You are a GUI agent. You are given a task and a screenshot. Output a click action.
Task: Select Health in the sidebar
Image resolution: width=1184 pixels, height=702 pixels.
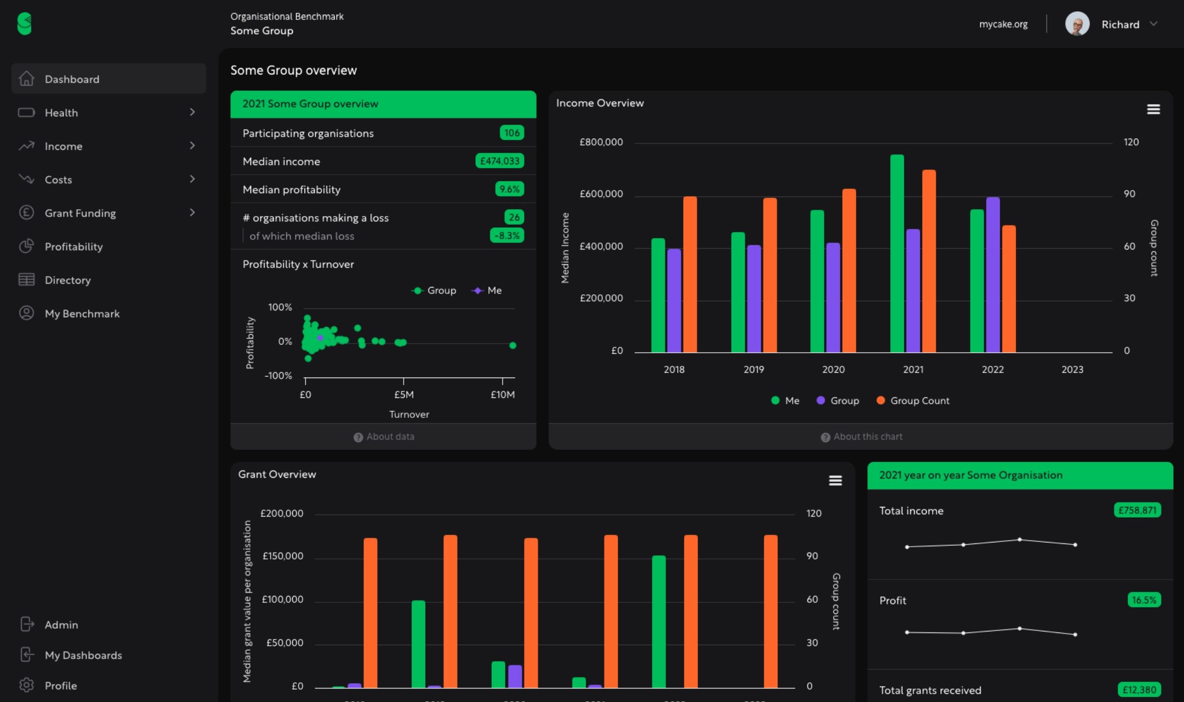[109, 112]
